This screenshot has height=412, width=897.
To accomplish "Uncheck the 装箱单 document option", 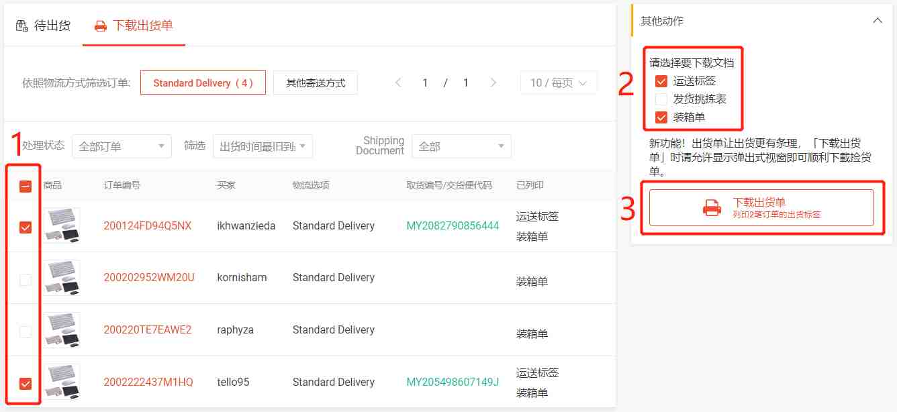I will click(x=661, y=117).
